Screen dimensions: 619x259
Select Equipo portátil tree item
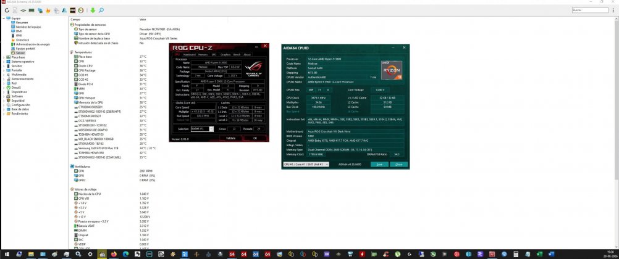click(25, 49)
